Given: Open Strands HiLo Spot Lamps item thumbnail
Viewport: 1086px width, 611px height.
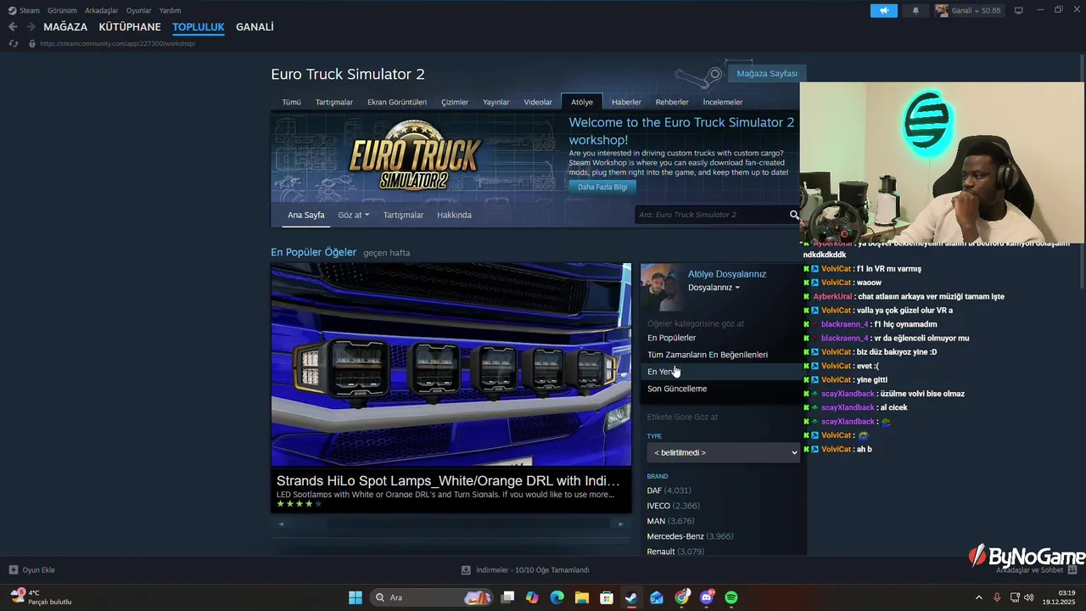Looking at the screenshot, I should [451, 365].
